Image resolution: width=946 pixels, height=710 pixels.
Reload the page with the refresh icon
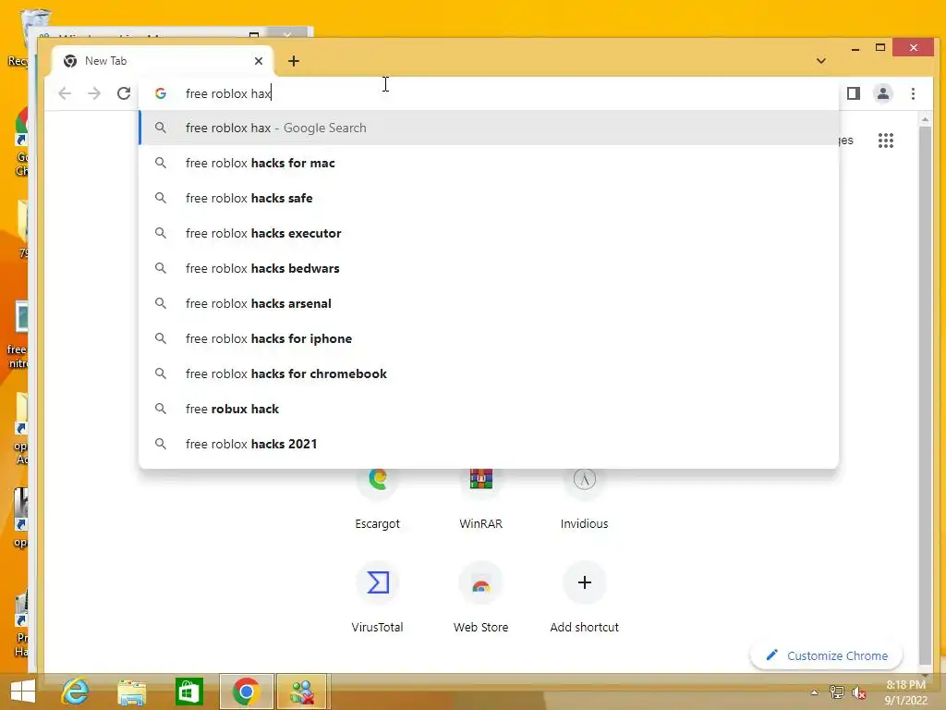tap(124, 93)
